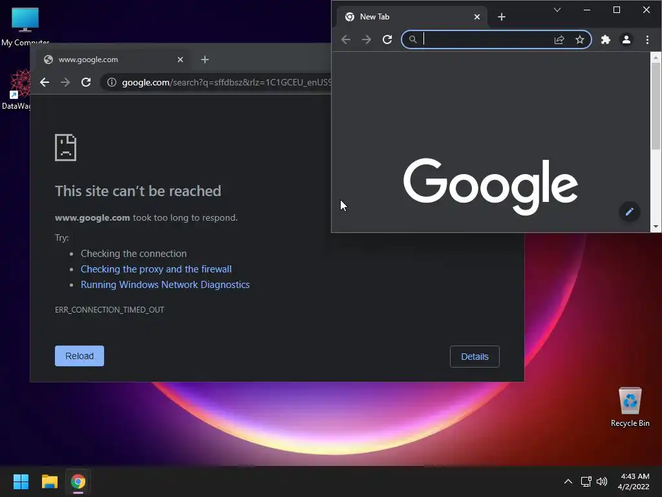
Task: Show hidden tray icons chevron
Action: (568, 481)
